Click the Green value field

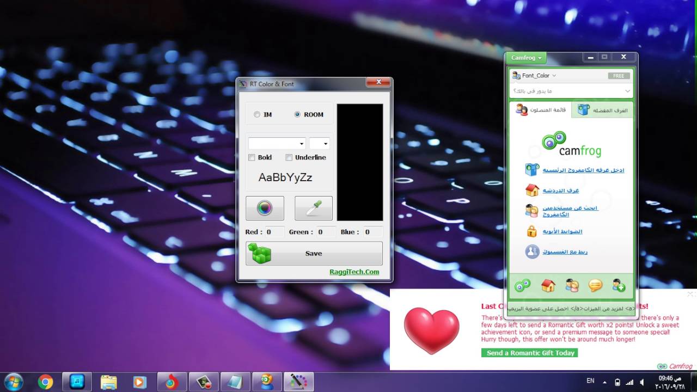click(327, 232)
